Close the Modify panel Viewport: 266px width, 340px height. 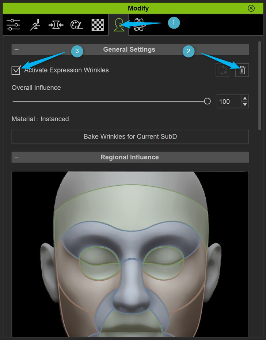251,8
